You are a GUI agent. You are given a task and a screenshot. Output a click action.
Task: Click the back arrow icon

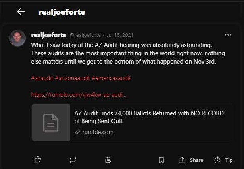21,11
